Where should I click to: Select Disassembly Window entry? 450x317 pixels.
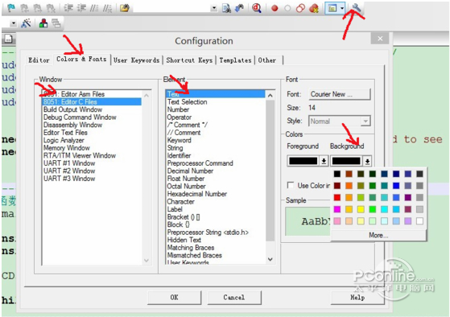(x=92, y=125)
